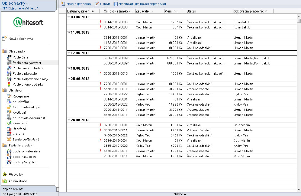301x196 pixels.
Task: Open the Podle čísla barcode view
Action: (x=9, y=57)
